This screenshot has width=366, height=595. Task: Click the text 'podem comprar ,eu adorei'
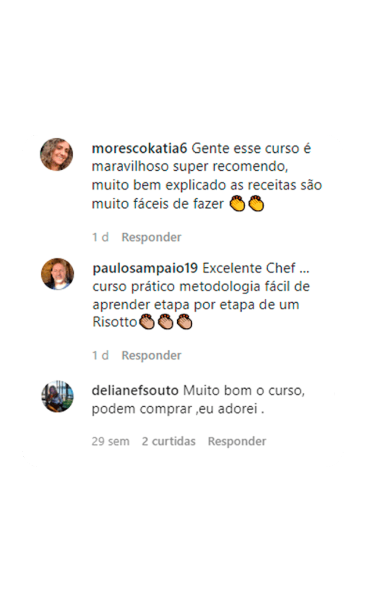[175, 409]
